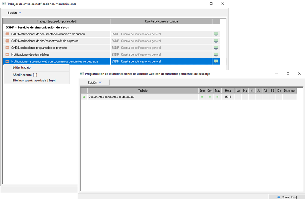The image size is (306, 201).
Task: Choose Añadir cuenta [+] menu option
Action: coord(25,75)
